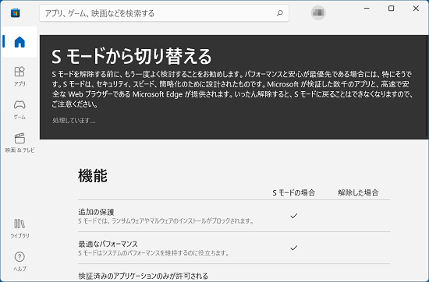429x282 pixels.
Task: Focus the アプリ、ゲーム、映画 search box
Action: pos(164,12)
